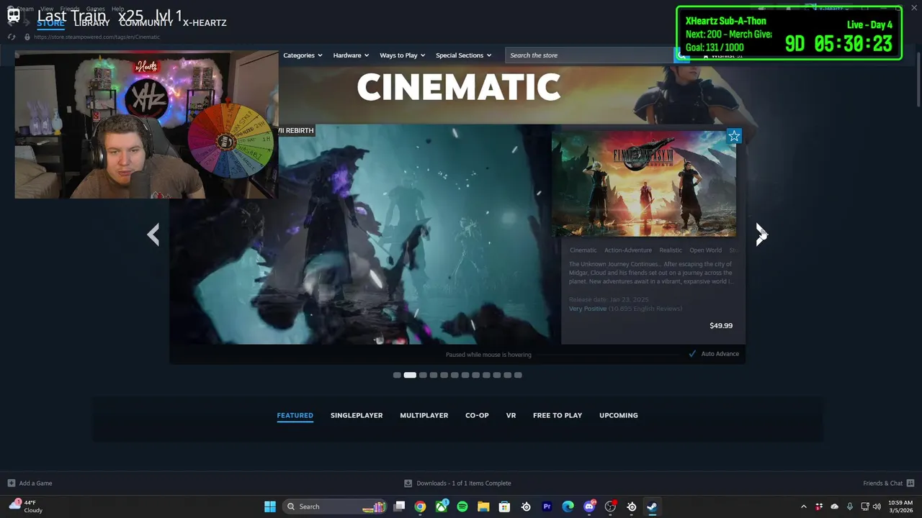Switch to the MULTIPLAYER tab
922x518 pixels.
[x=424, y=415]
